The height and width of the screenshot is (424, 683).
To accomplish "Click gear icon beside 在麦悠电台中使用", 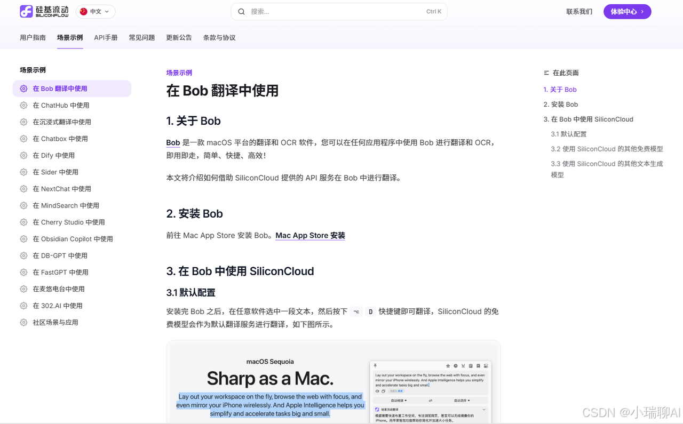I will point(23,289).
